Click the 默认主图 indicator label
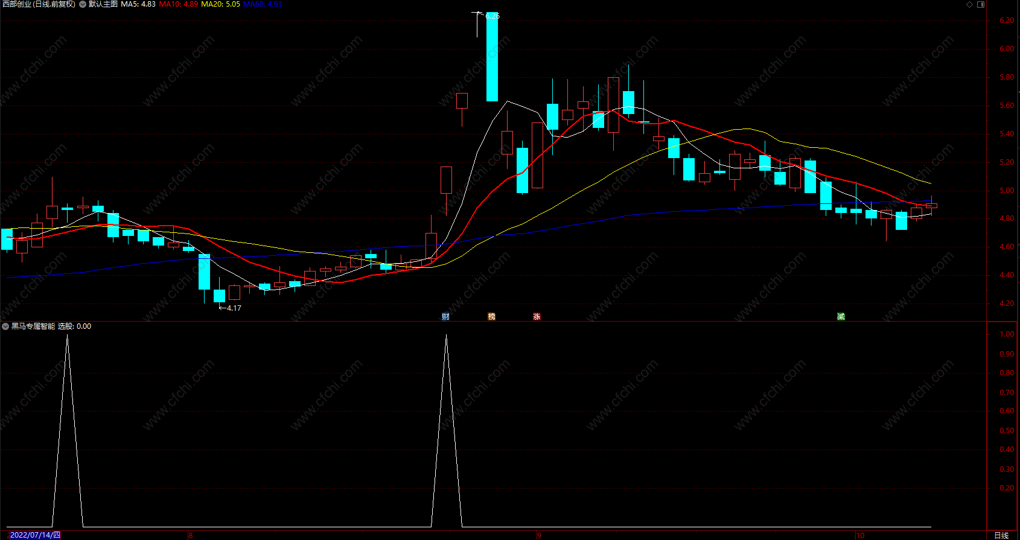The width and height of the screenshot is (1020, 540). (x=103, y=4)
